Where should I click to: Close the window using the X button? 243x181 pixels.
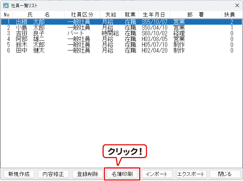(237, 5)
